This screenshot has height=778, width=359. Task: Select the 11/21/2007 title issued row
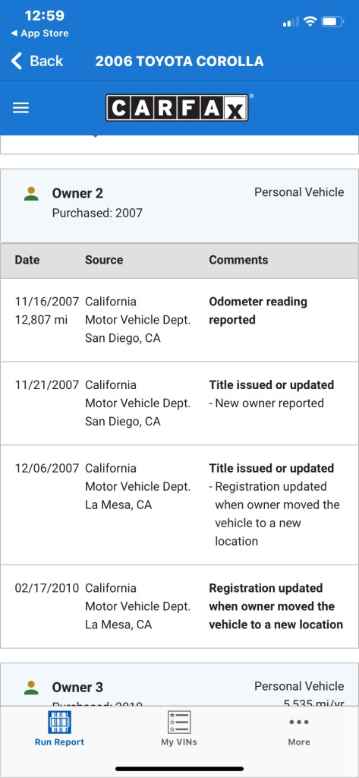(x=179, y=403)
